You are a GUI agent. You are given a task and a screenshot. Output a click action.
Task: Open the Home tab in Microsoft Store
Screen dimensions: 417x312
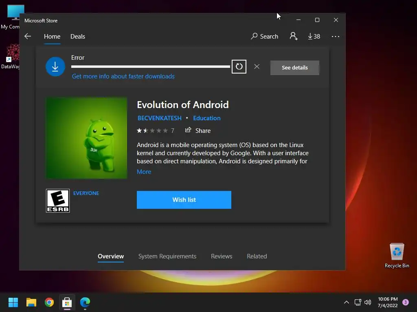tap(52, 37)
